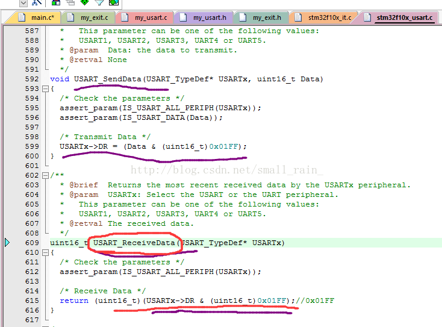442x327 pixels.
Task: Open the Target Options wand icon
Action: [37, 2]
